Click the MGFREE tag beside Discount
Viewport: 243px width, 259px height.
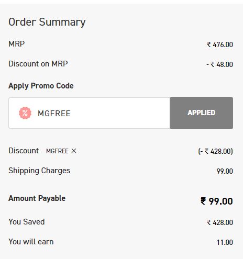click(x=57, y=151)
